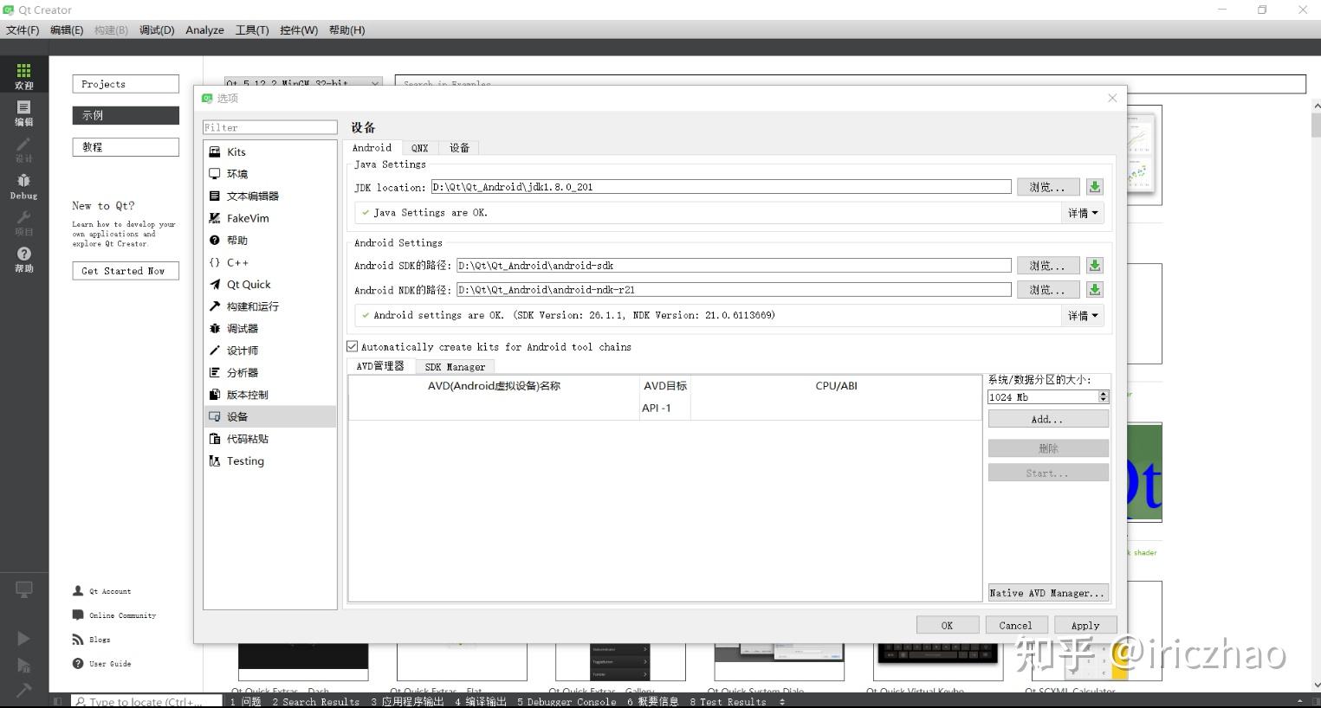Switch to the Edit (编辑) mode icon
1321x708 pixels.
pos(23,113)
